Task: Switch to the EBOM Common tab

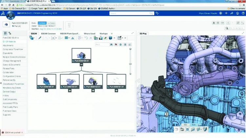Action: click(48, 34)
